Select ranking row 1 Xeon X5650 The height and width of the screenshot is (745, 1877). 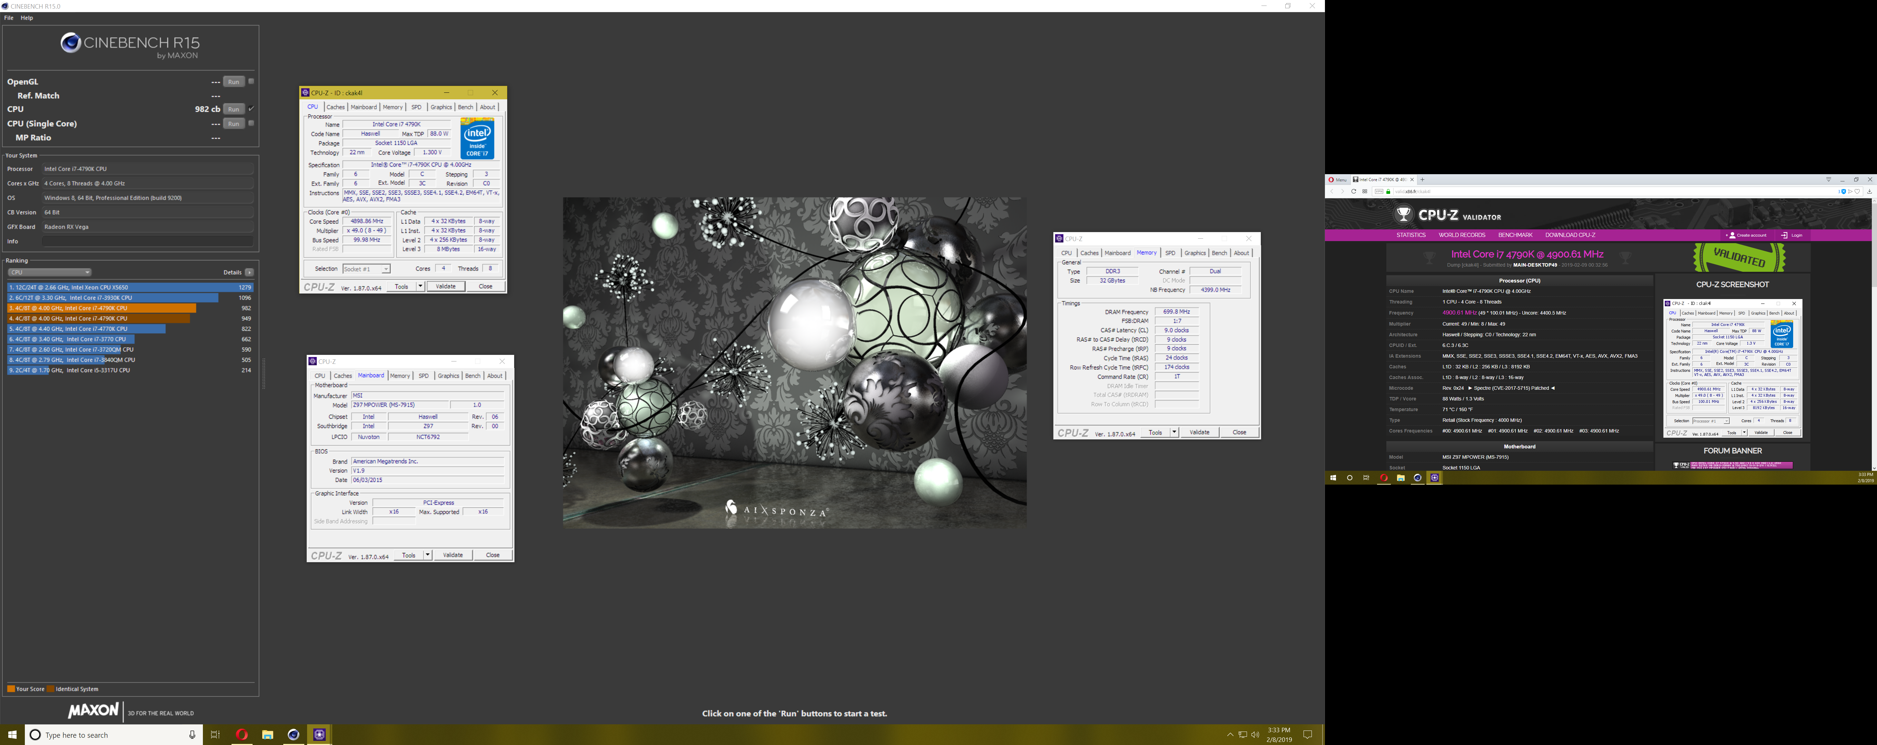pyautogui.click(x=130, y=288)
